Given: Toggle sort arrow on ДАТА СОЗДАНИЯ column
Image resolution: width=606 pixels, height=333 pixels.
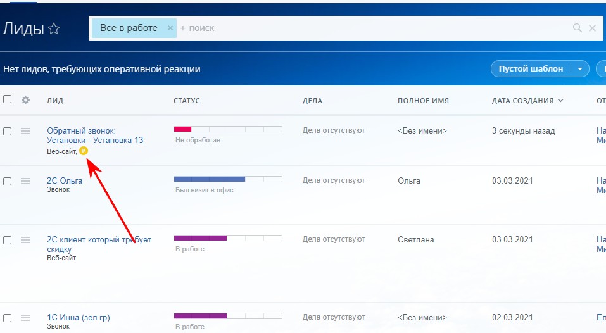Looking at the screenshot, I should click(x=560, y=101).
